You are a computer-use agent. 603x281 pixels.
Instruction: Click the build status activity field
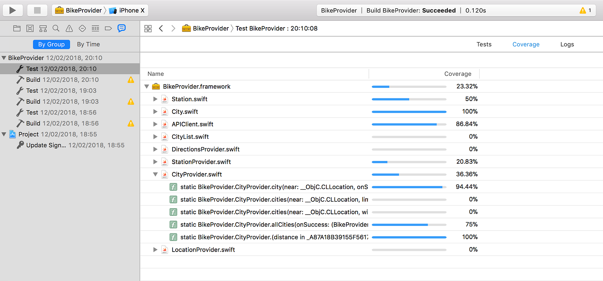coord(456,10)
